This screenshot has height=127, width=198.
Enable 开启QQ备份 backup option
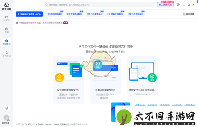pos(75,14)
